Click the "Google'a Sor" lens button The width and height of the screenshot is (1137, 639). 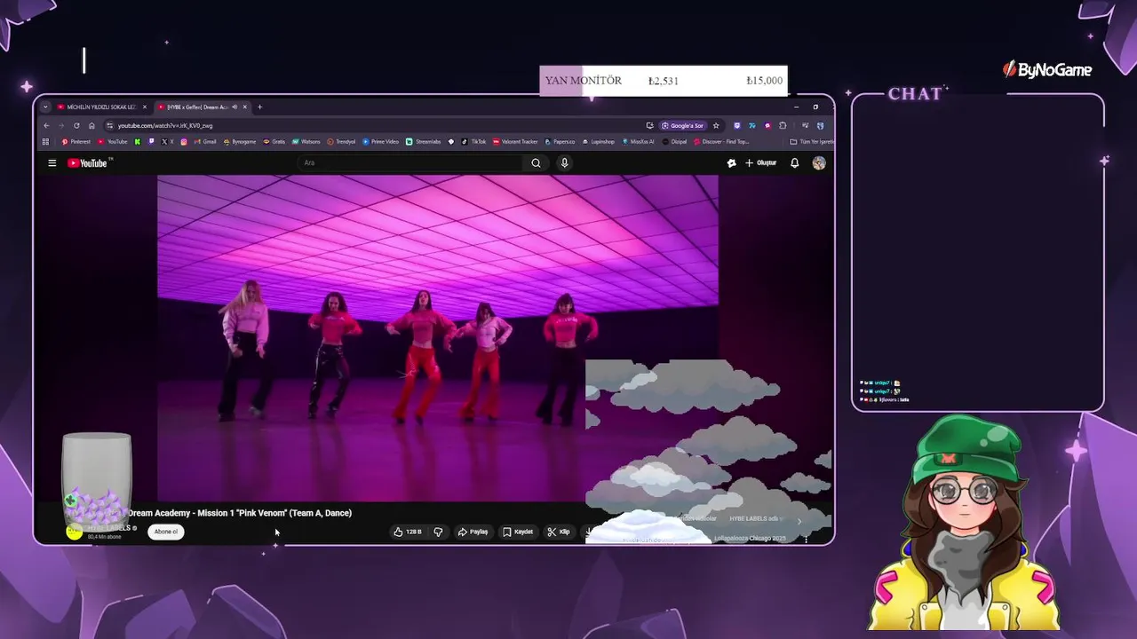[x=683, y=126]
